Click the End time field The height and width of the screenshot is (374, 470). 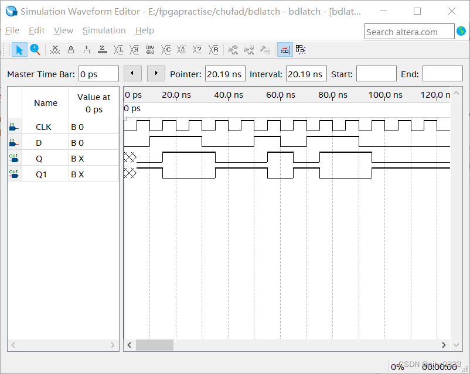[x=442, y=74]
